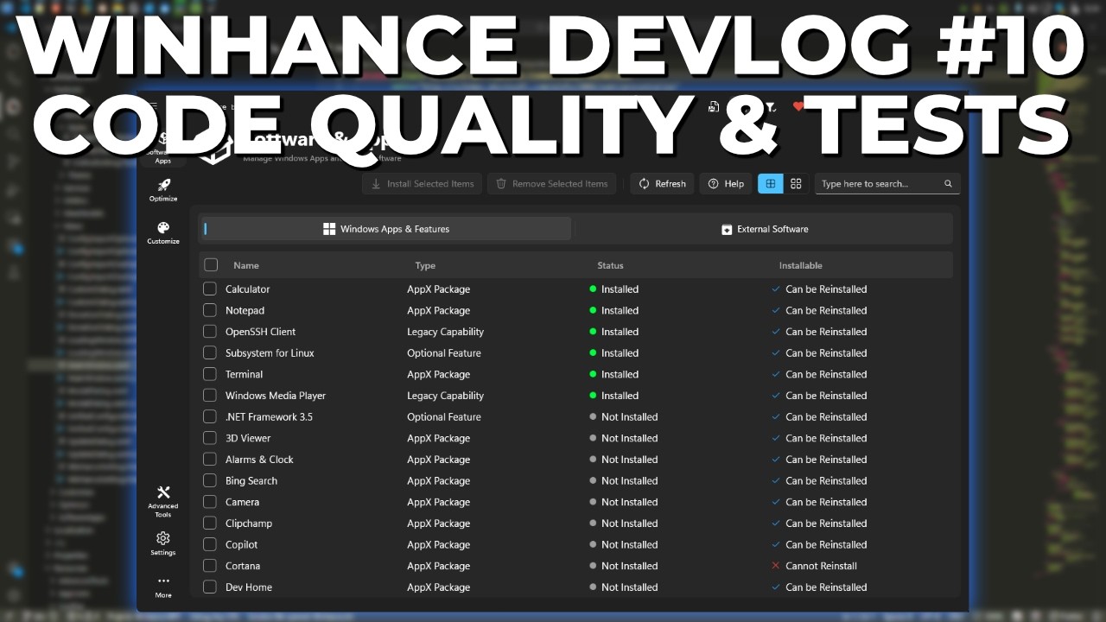The image size is (1106, 622).
Task: Check the Windows Media Player checkbox
Action: (210, 396)
